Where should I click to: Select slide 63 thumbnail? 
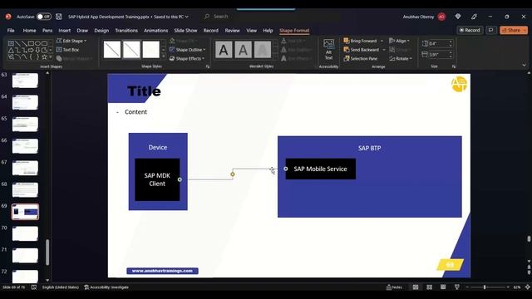pyautogui.click(x=25, y=81)
